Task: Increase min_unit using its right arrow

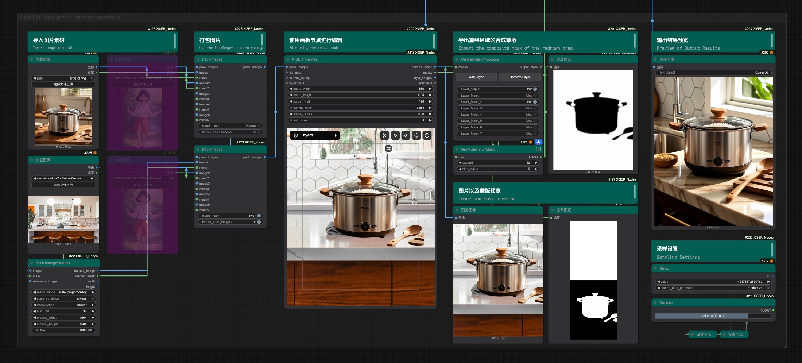Action: click(x=93, y=311)
